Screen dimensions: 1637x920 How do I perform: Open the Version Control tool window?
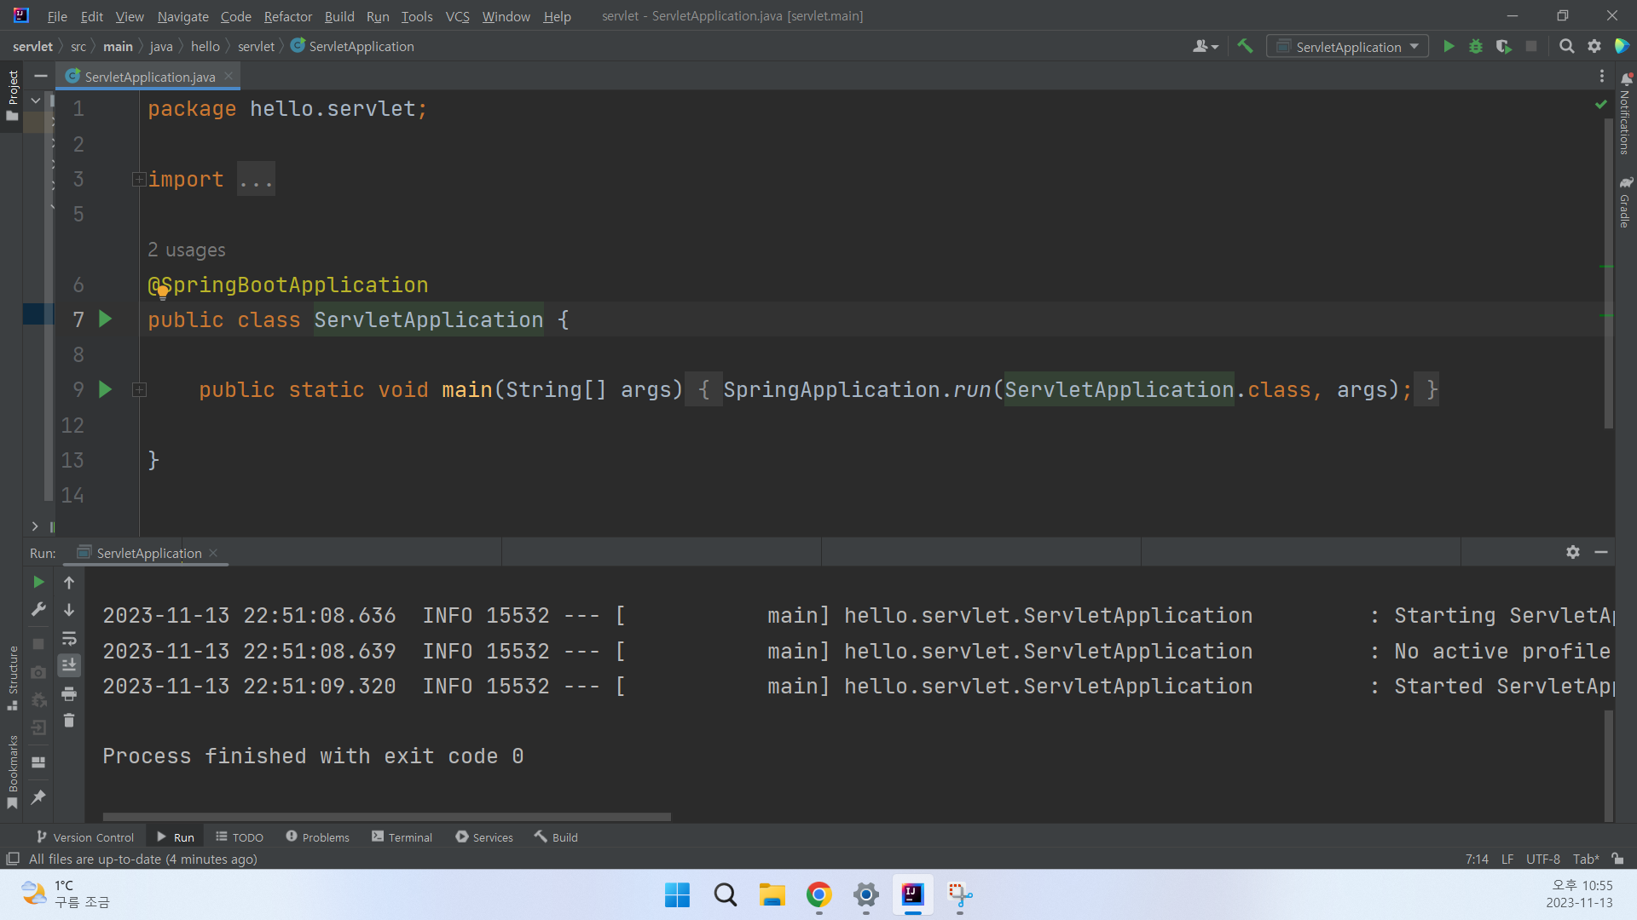[85, 837]
